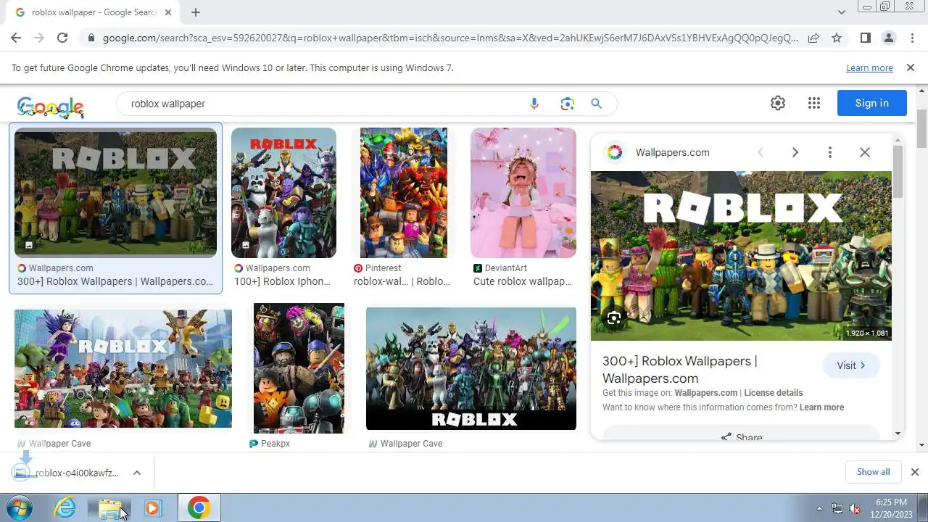Close the downloads bar

(914, 472)
